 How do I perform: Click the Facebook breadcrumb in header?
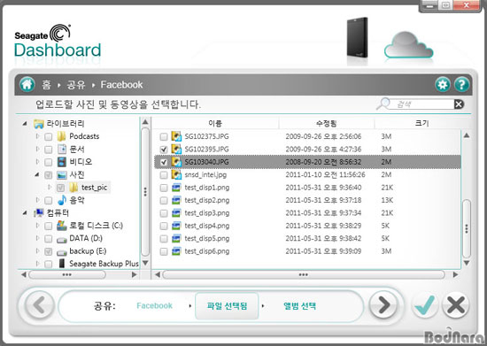(x=121, y=85)
